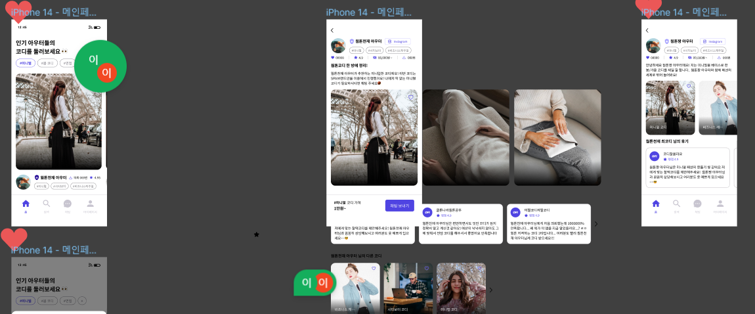The image size is (755, 314).
Task: Open the Instagram button in the middle frame
Action: (x=398, y=42)
